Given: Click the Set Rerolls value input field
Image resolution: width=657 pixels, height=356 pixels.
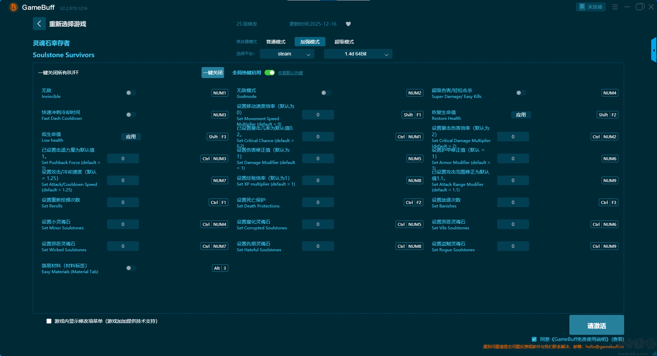Looking at the screenshot, I should click(123, 202).
